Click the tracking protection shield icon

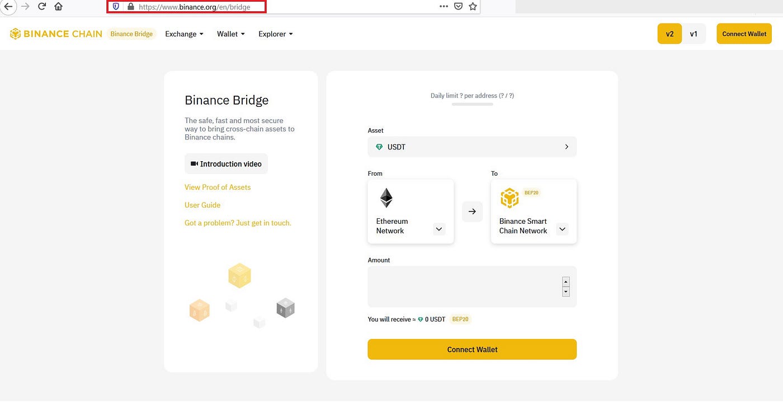pos(116,7)
